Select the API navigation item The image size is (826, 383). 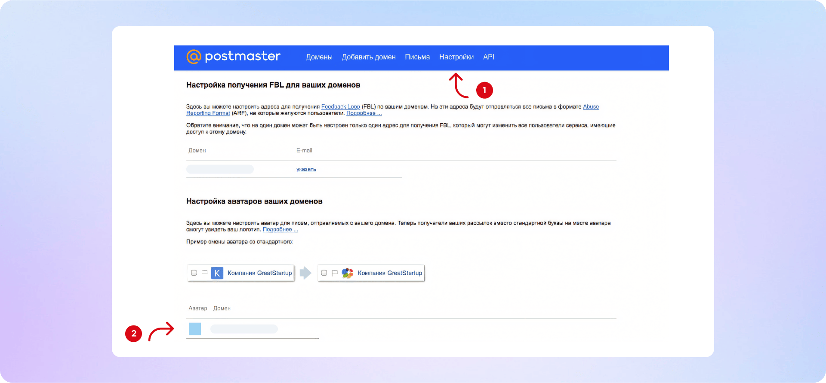tap(489, 57)
